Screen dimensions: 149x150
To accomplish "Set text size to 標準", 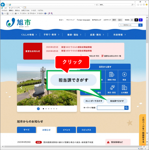I will click(114, 20).
